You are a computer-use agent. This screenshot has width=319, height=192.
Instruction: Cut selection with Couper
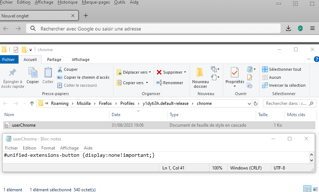coord(67,69)
